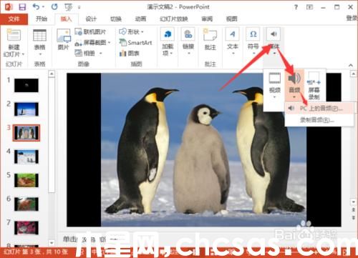The height and width of the screenshot is (258, 358).
Task: Click thumbnail pane scroll down arrow
Action: 52,243
